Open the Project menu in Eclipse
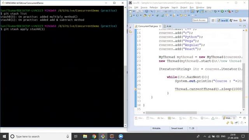Screen dimensions: 249x140 click(184, 7)
